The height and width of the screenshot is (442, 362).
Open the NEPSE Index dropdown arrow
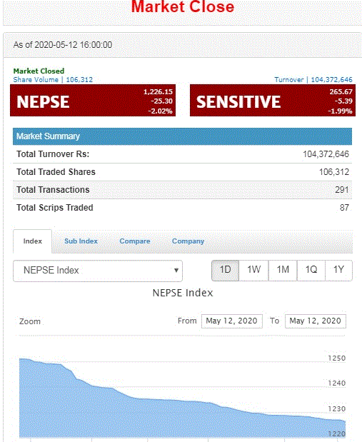pyautogui.click(x=176, y=271)
